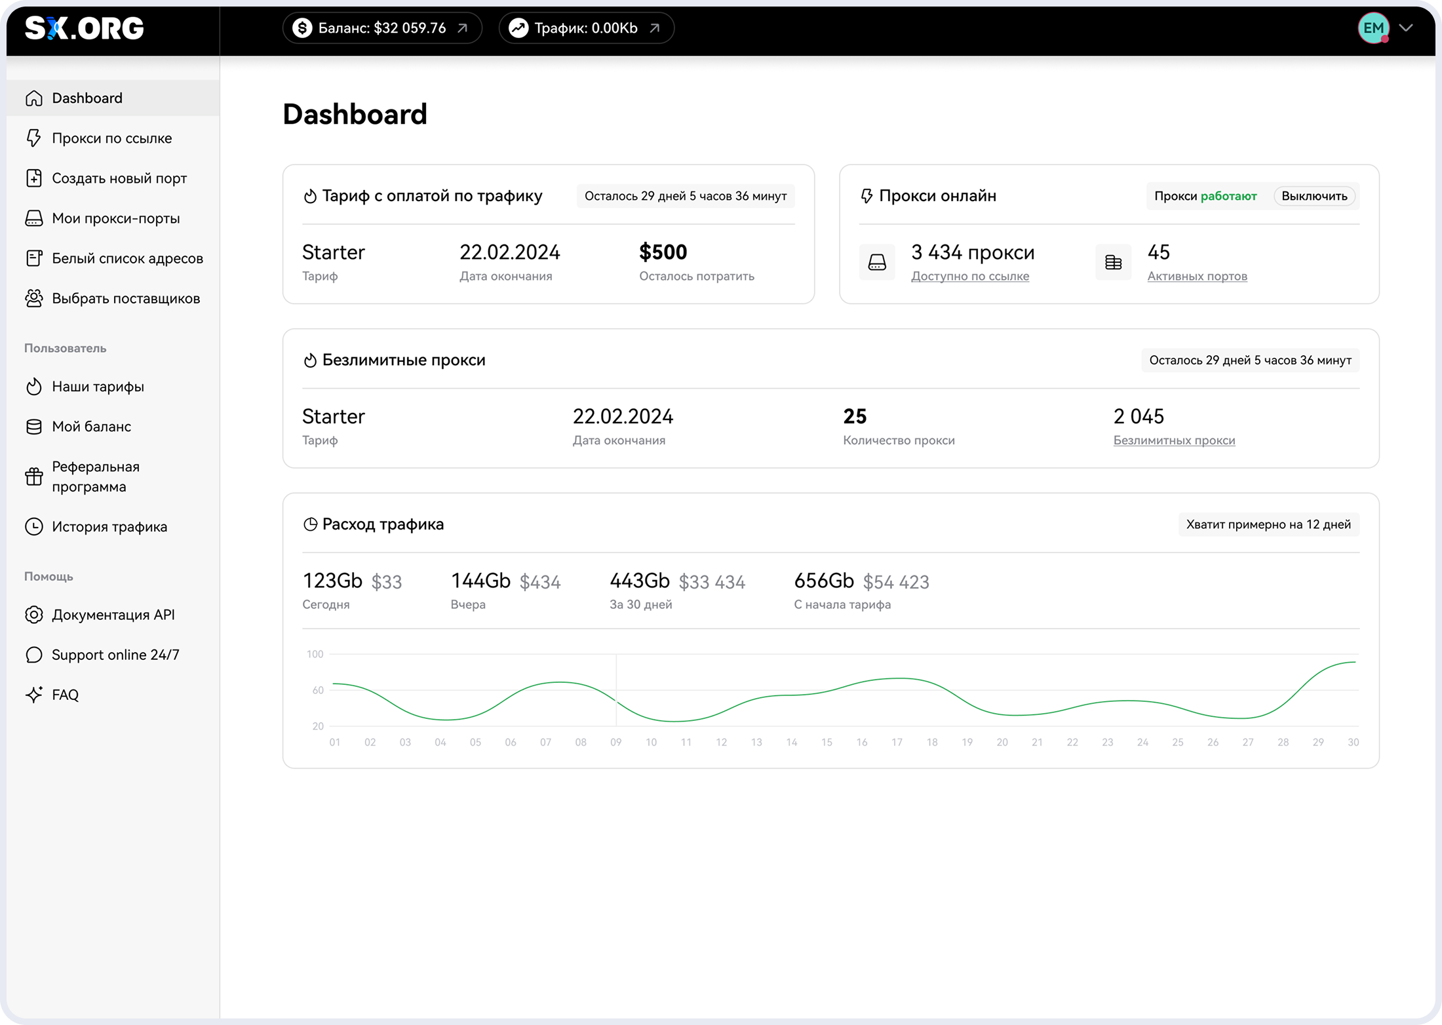Select the flame icon next to Наши тарифы
Screen dimensions: 1442x1025
(x=34, y=387)
